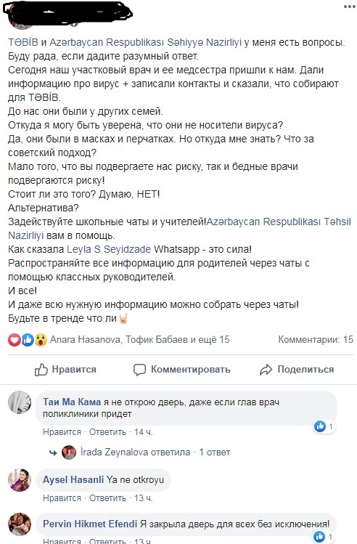Open Azərbaycan Respublikası Səhiyyə Nazirliyi link

click(x=145, y=42)
